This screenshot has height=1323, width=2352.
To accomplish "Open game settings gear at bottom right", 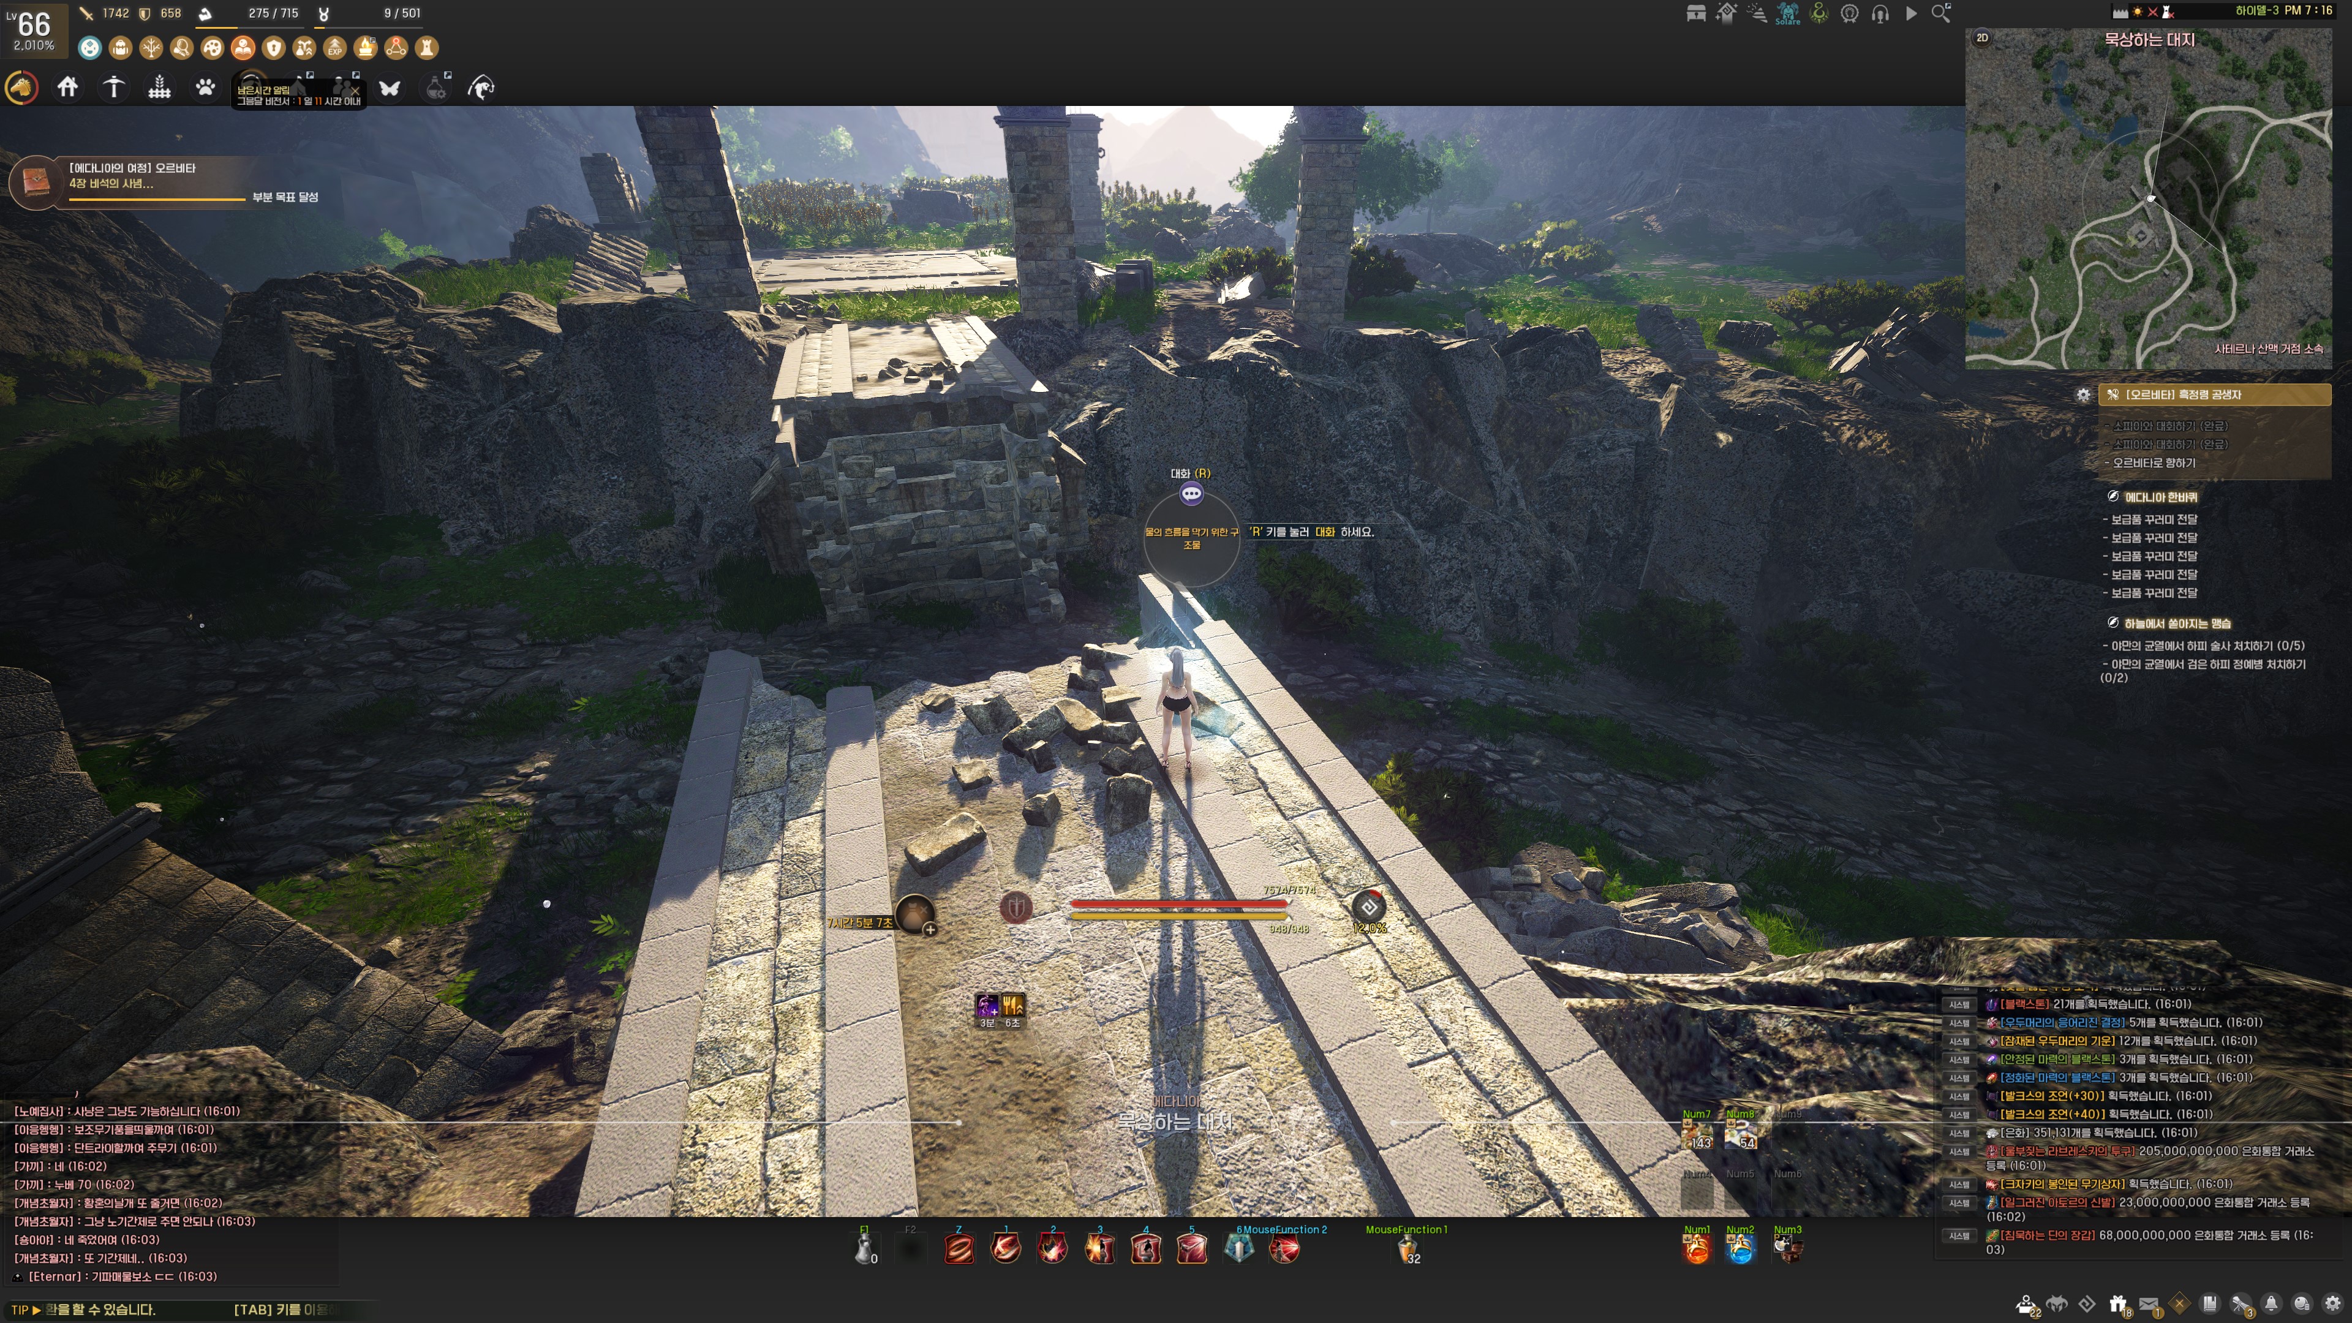I will point(2333,1304).
